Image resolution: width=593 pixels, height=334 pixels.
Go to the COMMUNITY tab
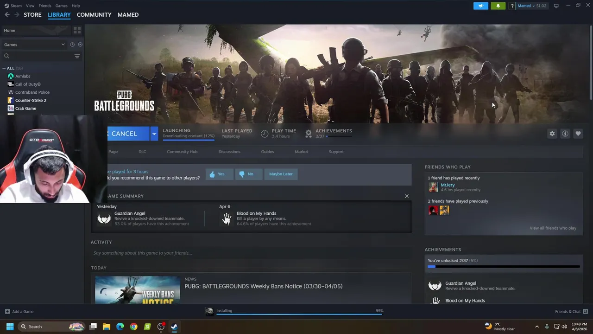point(94,15)
